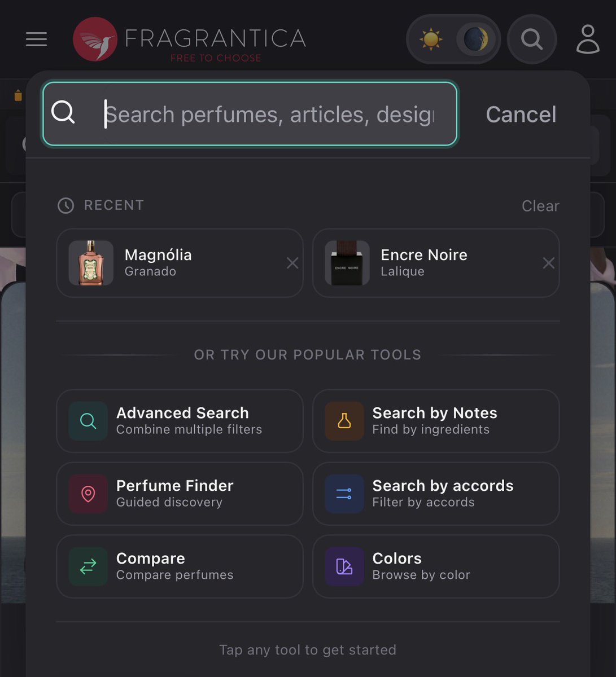Click the magnifier inside search box
This screenshot has width=616, height=677.
coord(63,112)
